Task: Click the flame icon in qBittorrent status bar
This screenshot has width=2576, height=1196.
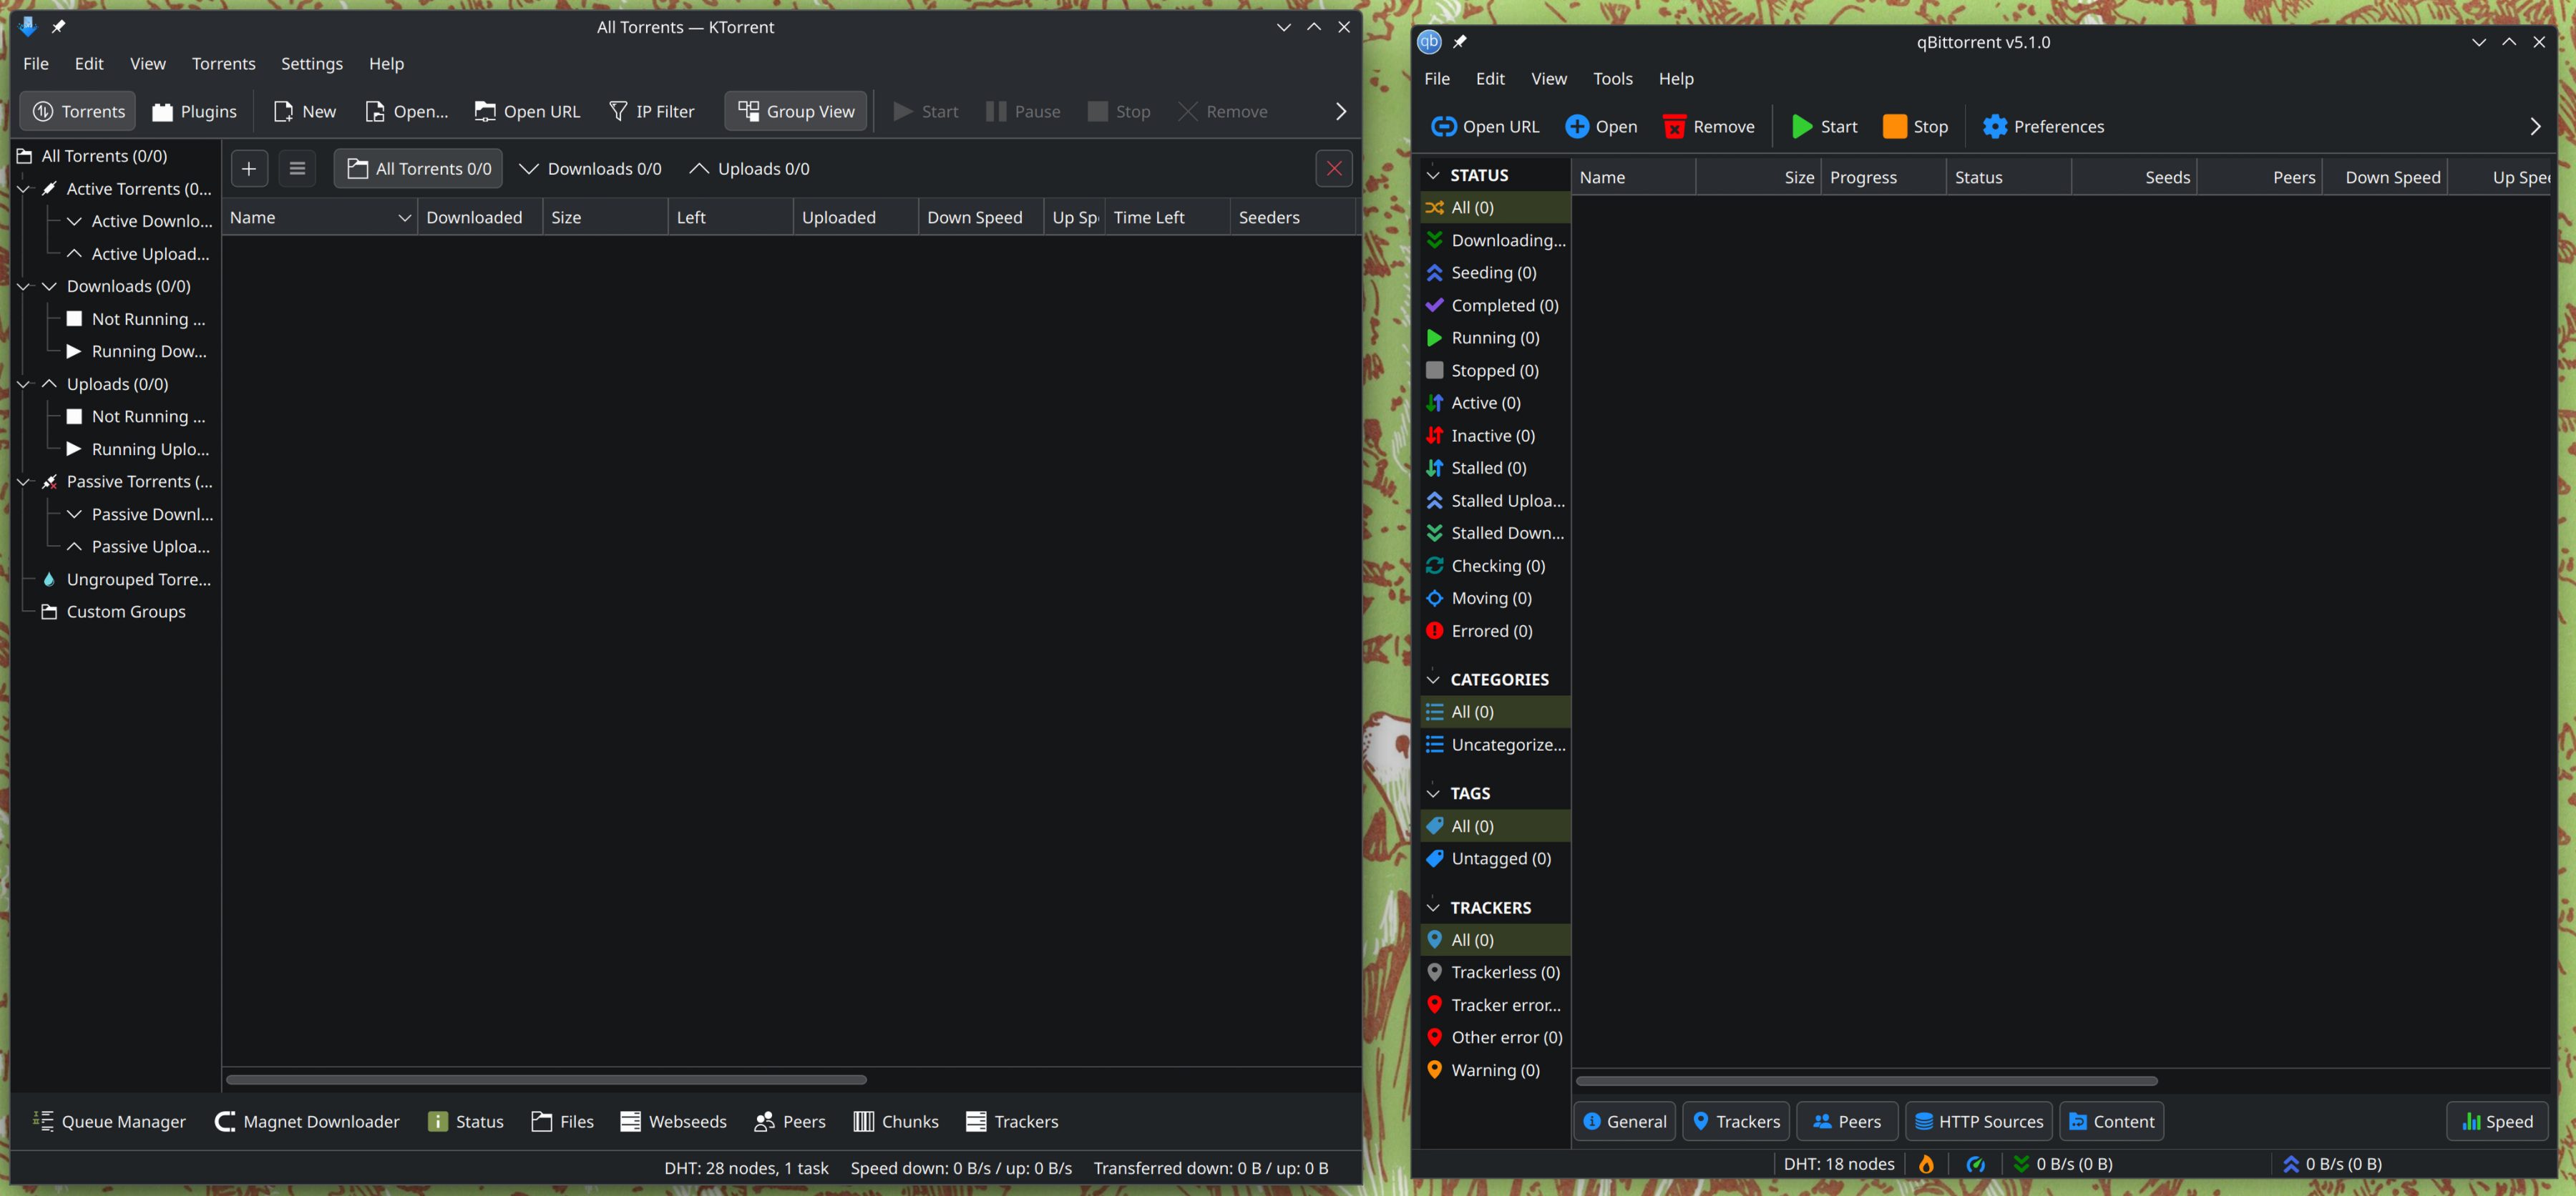Action: click(1926, 1163)
